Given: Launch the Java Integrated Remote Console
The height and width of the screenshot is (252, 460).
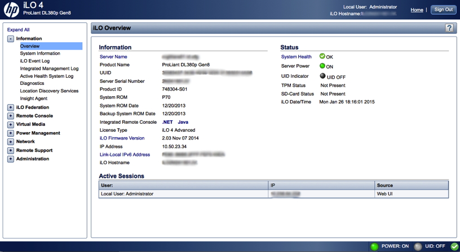Looking at the screenshot, I should click(183, 122).
